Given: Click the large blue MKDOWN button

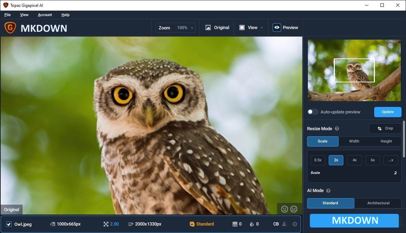Looking at the screenshot, I should coord(354,221).
